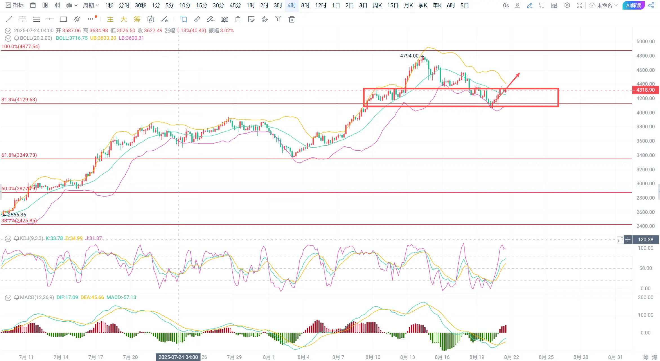The height and width of the screenshot is (361, 660).
Task: Click the KDJ alert bell icon
Action: coord(17,239)
